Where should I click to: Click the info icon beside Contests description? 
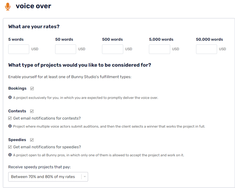tap(10, 126)
